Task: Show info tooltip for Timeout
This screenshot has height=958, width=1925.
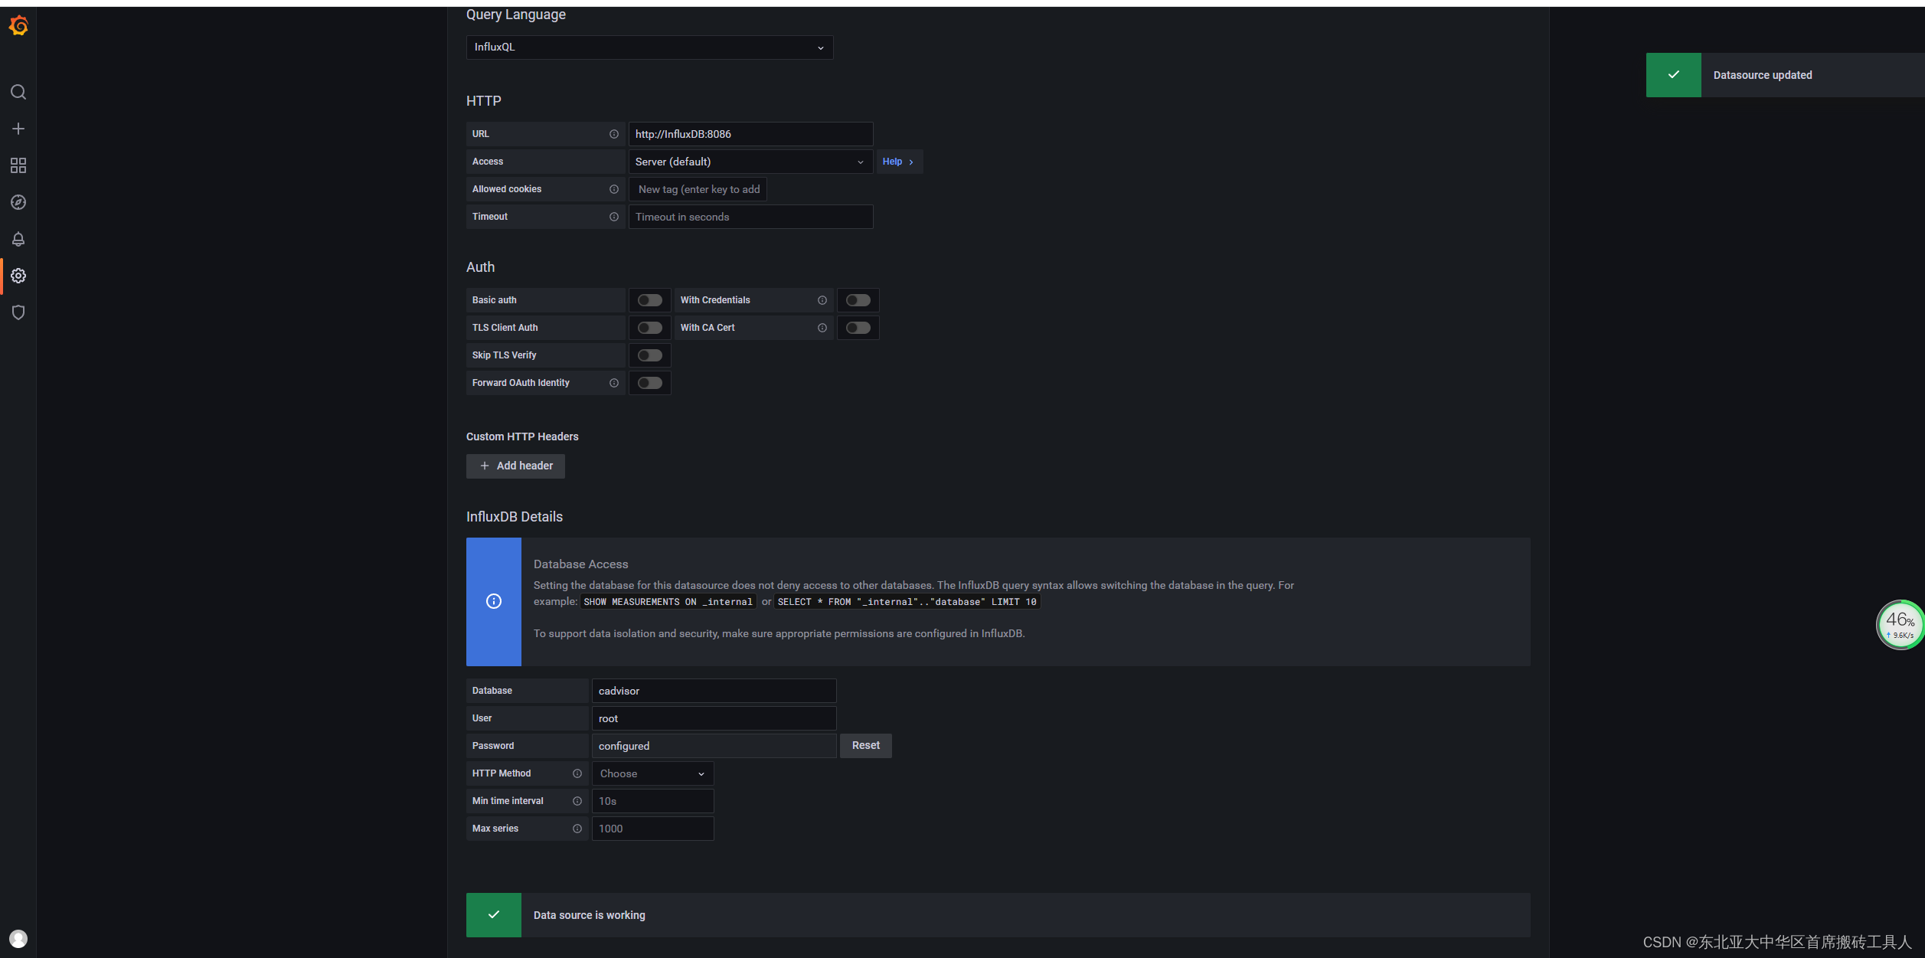Action: click(614, 217)
